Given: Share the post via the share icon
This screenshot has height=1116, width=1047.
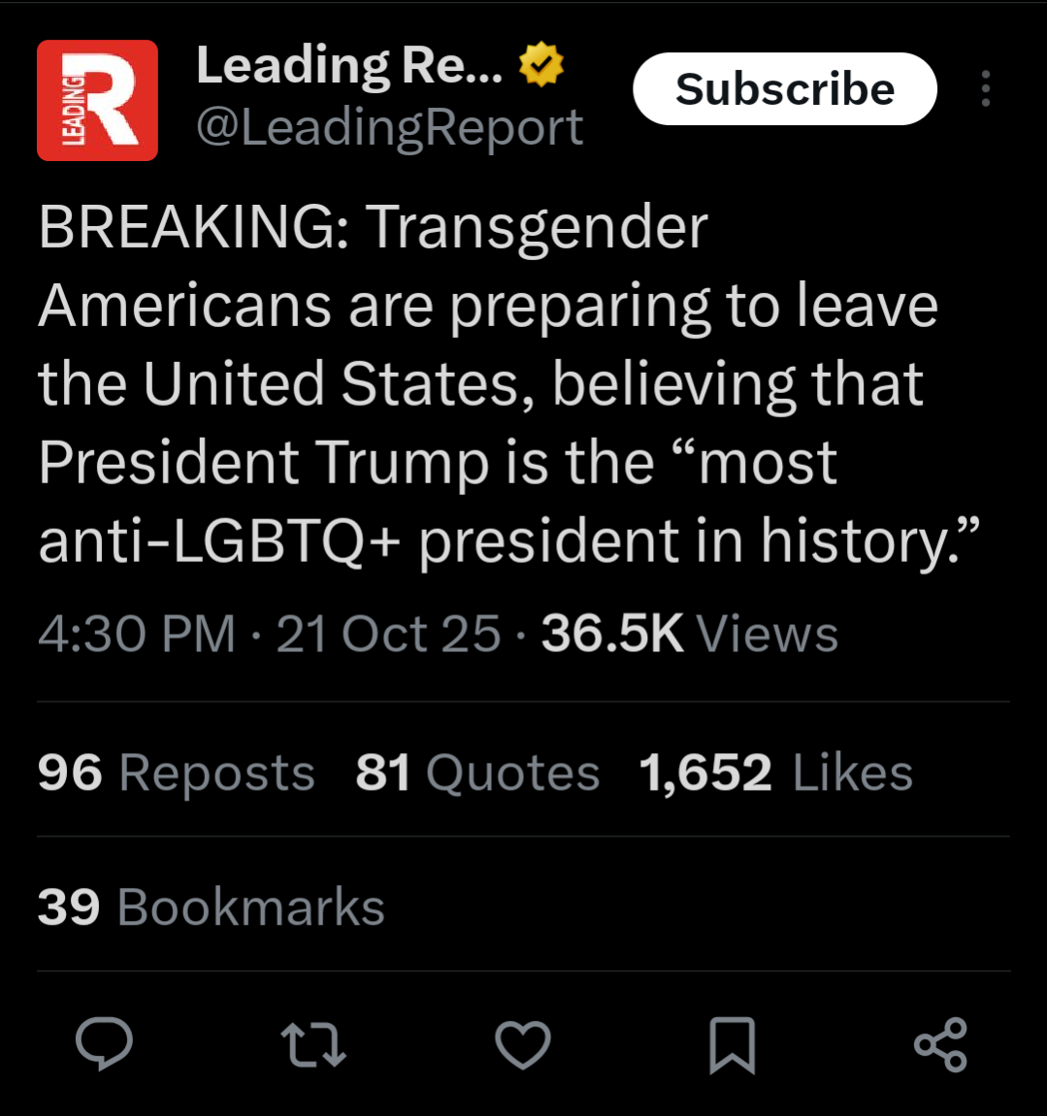Looking at the screenshot, I should click(941, 1045).
